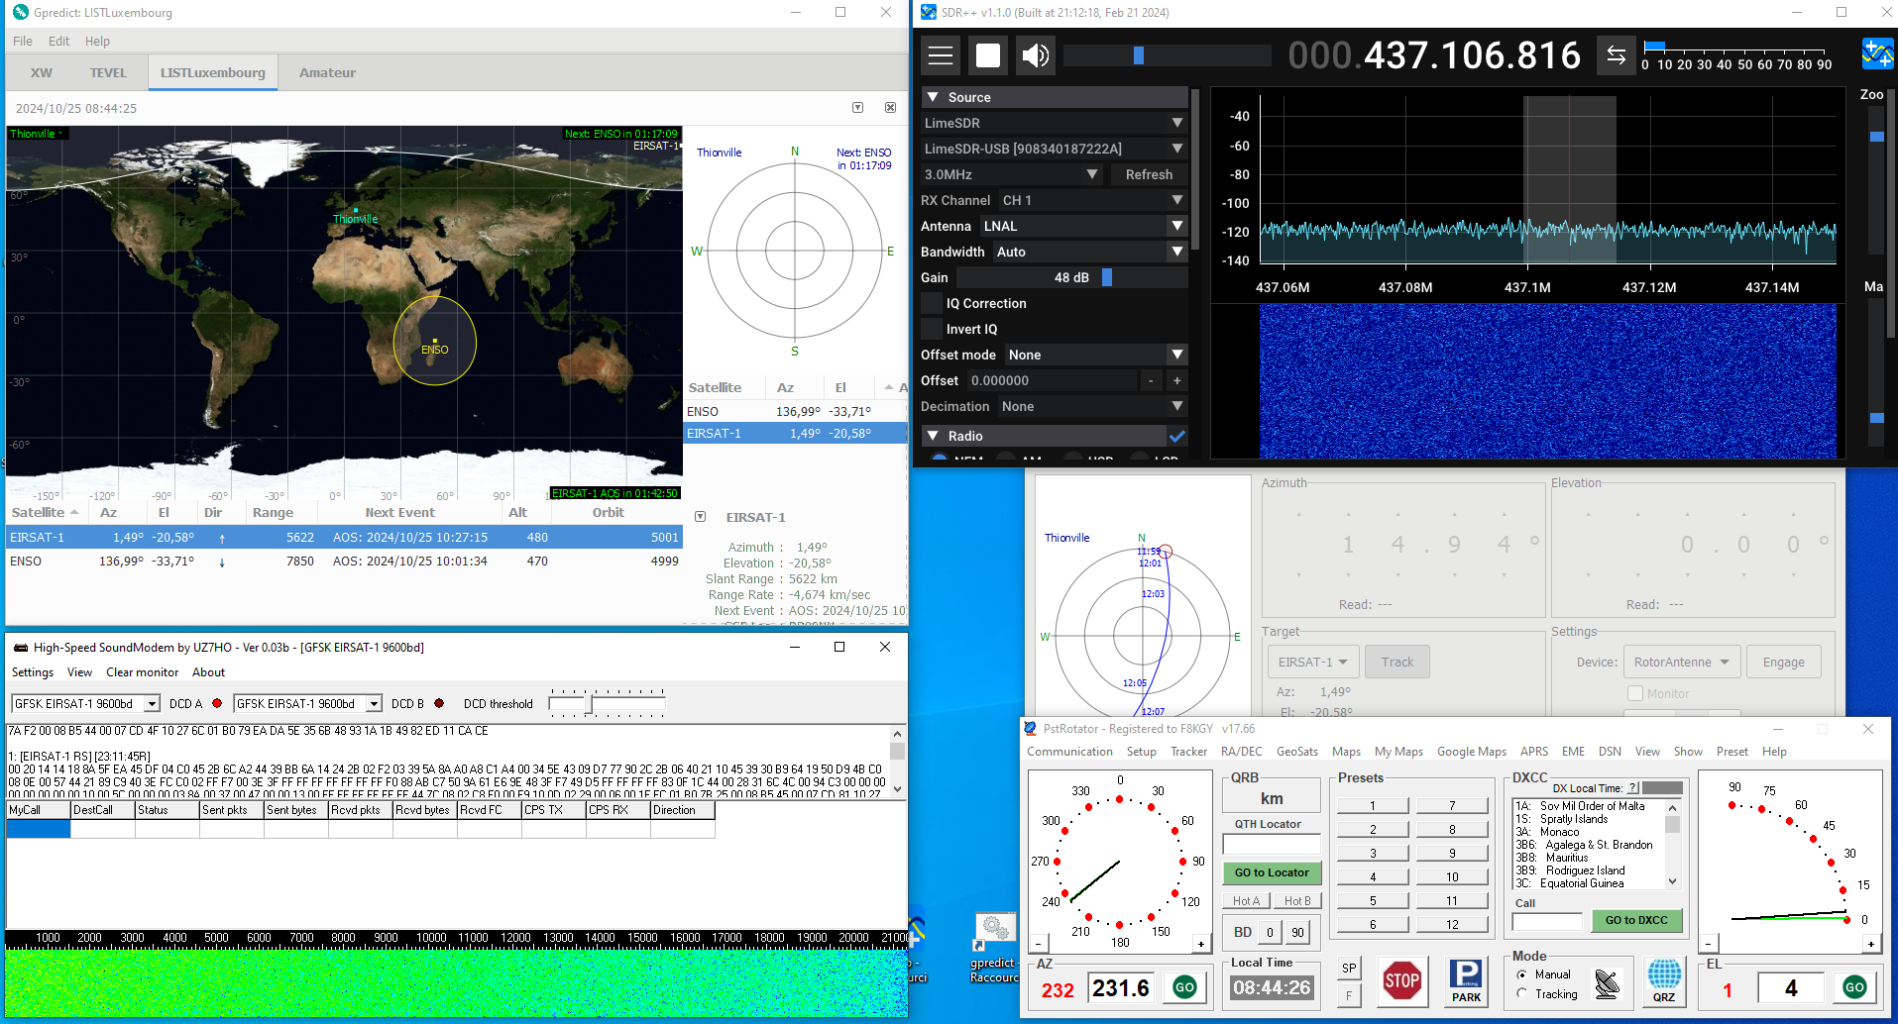This screenshot has height=1024, width=1898.
Task: Click the F button below SP
Action: point(1349,995)
